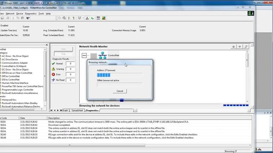
Task: Click the red Error icon
Action: 53,74
